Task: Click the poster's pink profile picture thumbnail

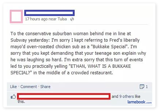Action: coord(17,16)
